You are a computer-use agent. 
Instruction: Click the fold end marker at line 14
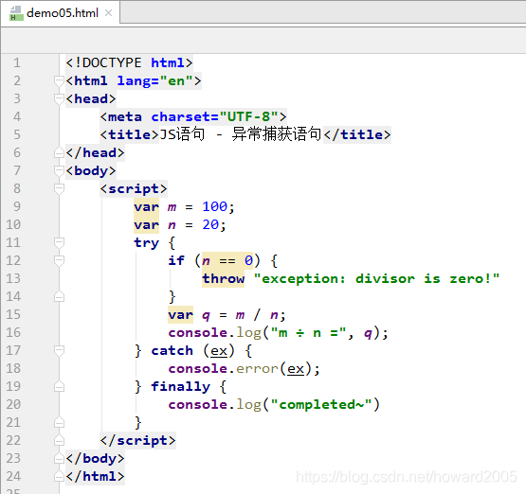[x=59, y=296]
